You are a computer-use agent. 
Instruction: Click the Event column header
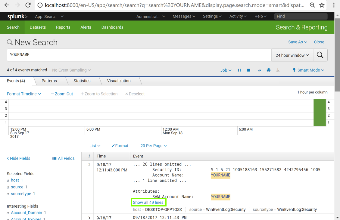coord(138,156)
